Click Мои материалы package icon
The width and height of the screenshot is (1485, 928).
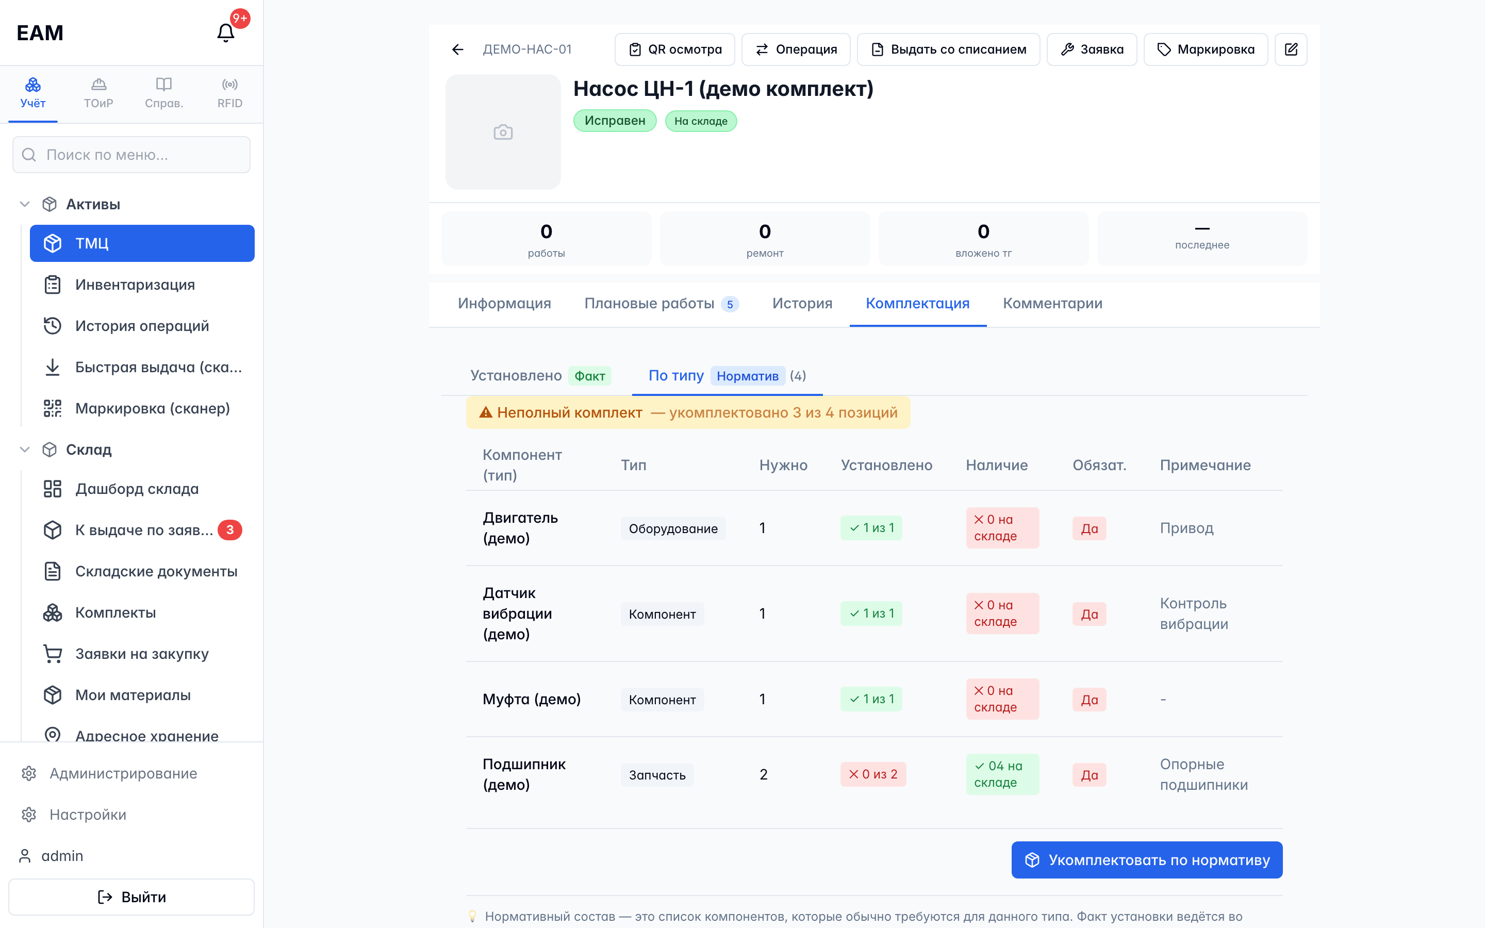point(53,695)
